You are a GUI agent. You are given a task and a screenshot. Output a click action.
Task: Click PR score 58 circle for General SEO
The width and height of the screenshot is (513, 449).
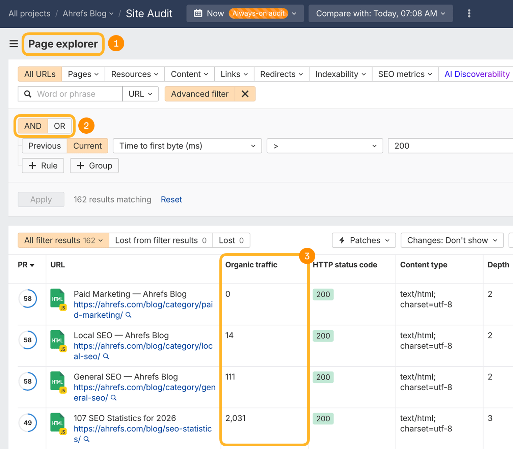click(x=28, y=381)
